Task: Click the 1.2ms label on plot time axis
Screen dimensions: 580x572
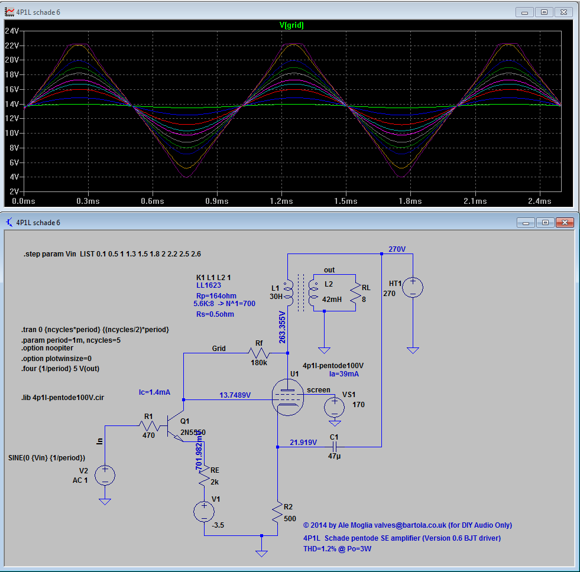Action: 281,201
